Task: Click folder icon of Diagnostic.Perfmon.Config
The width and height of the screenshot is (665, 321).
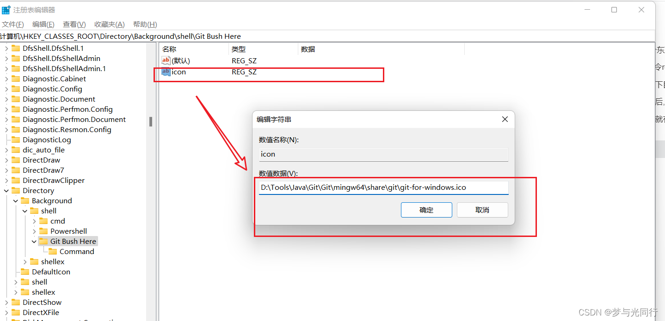Action: pyautogui.click(x=16, y=109)
